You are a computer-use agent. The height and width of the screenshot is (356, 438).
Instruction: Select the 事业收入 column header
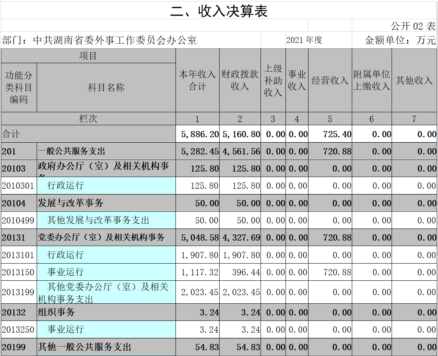(297, 80)
